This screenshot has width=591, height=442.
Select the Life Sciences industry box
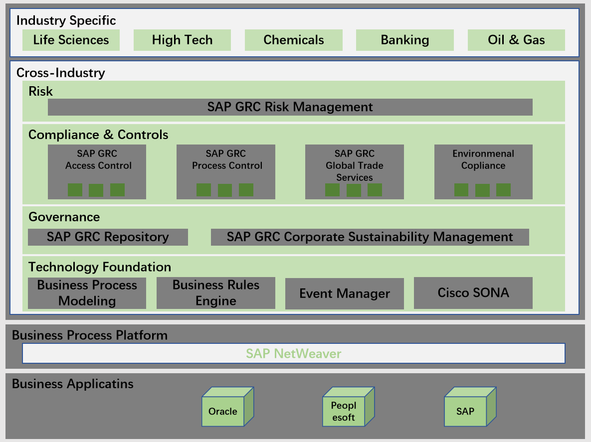tap(71, 40)
